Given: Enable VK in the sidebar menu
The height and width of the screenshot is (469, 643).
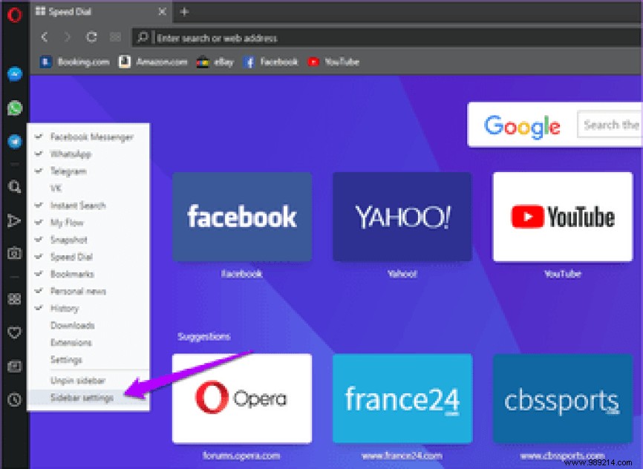Looking at the screenshot, I should (x=59, y=188).
